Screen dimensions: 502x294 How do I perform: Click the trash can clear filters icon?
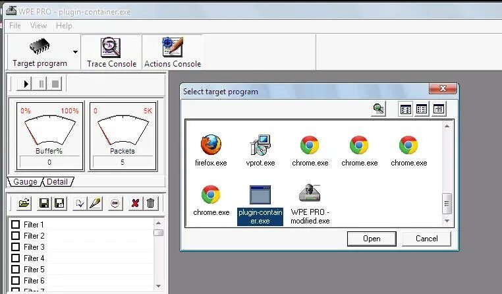pos(150,204)
